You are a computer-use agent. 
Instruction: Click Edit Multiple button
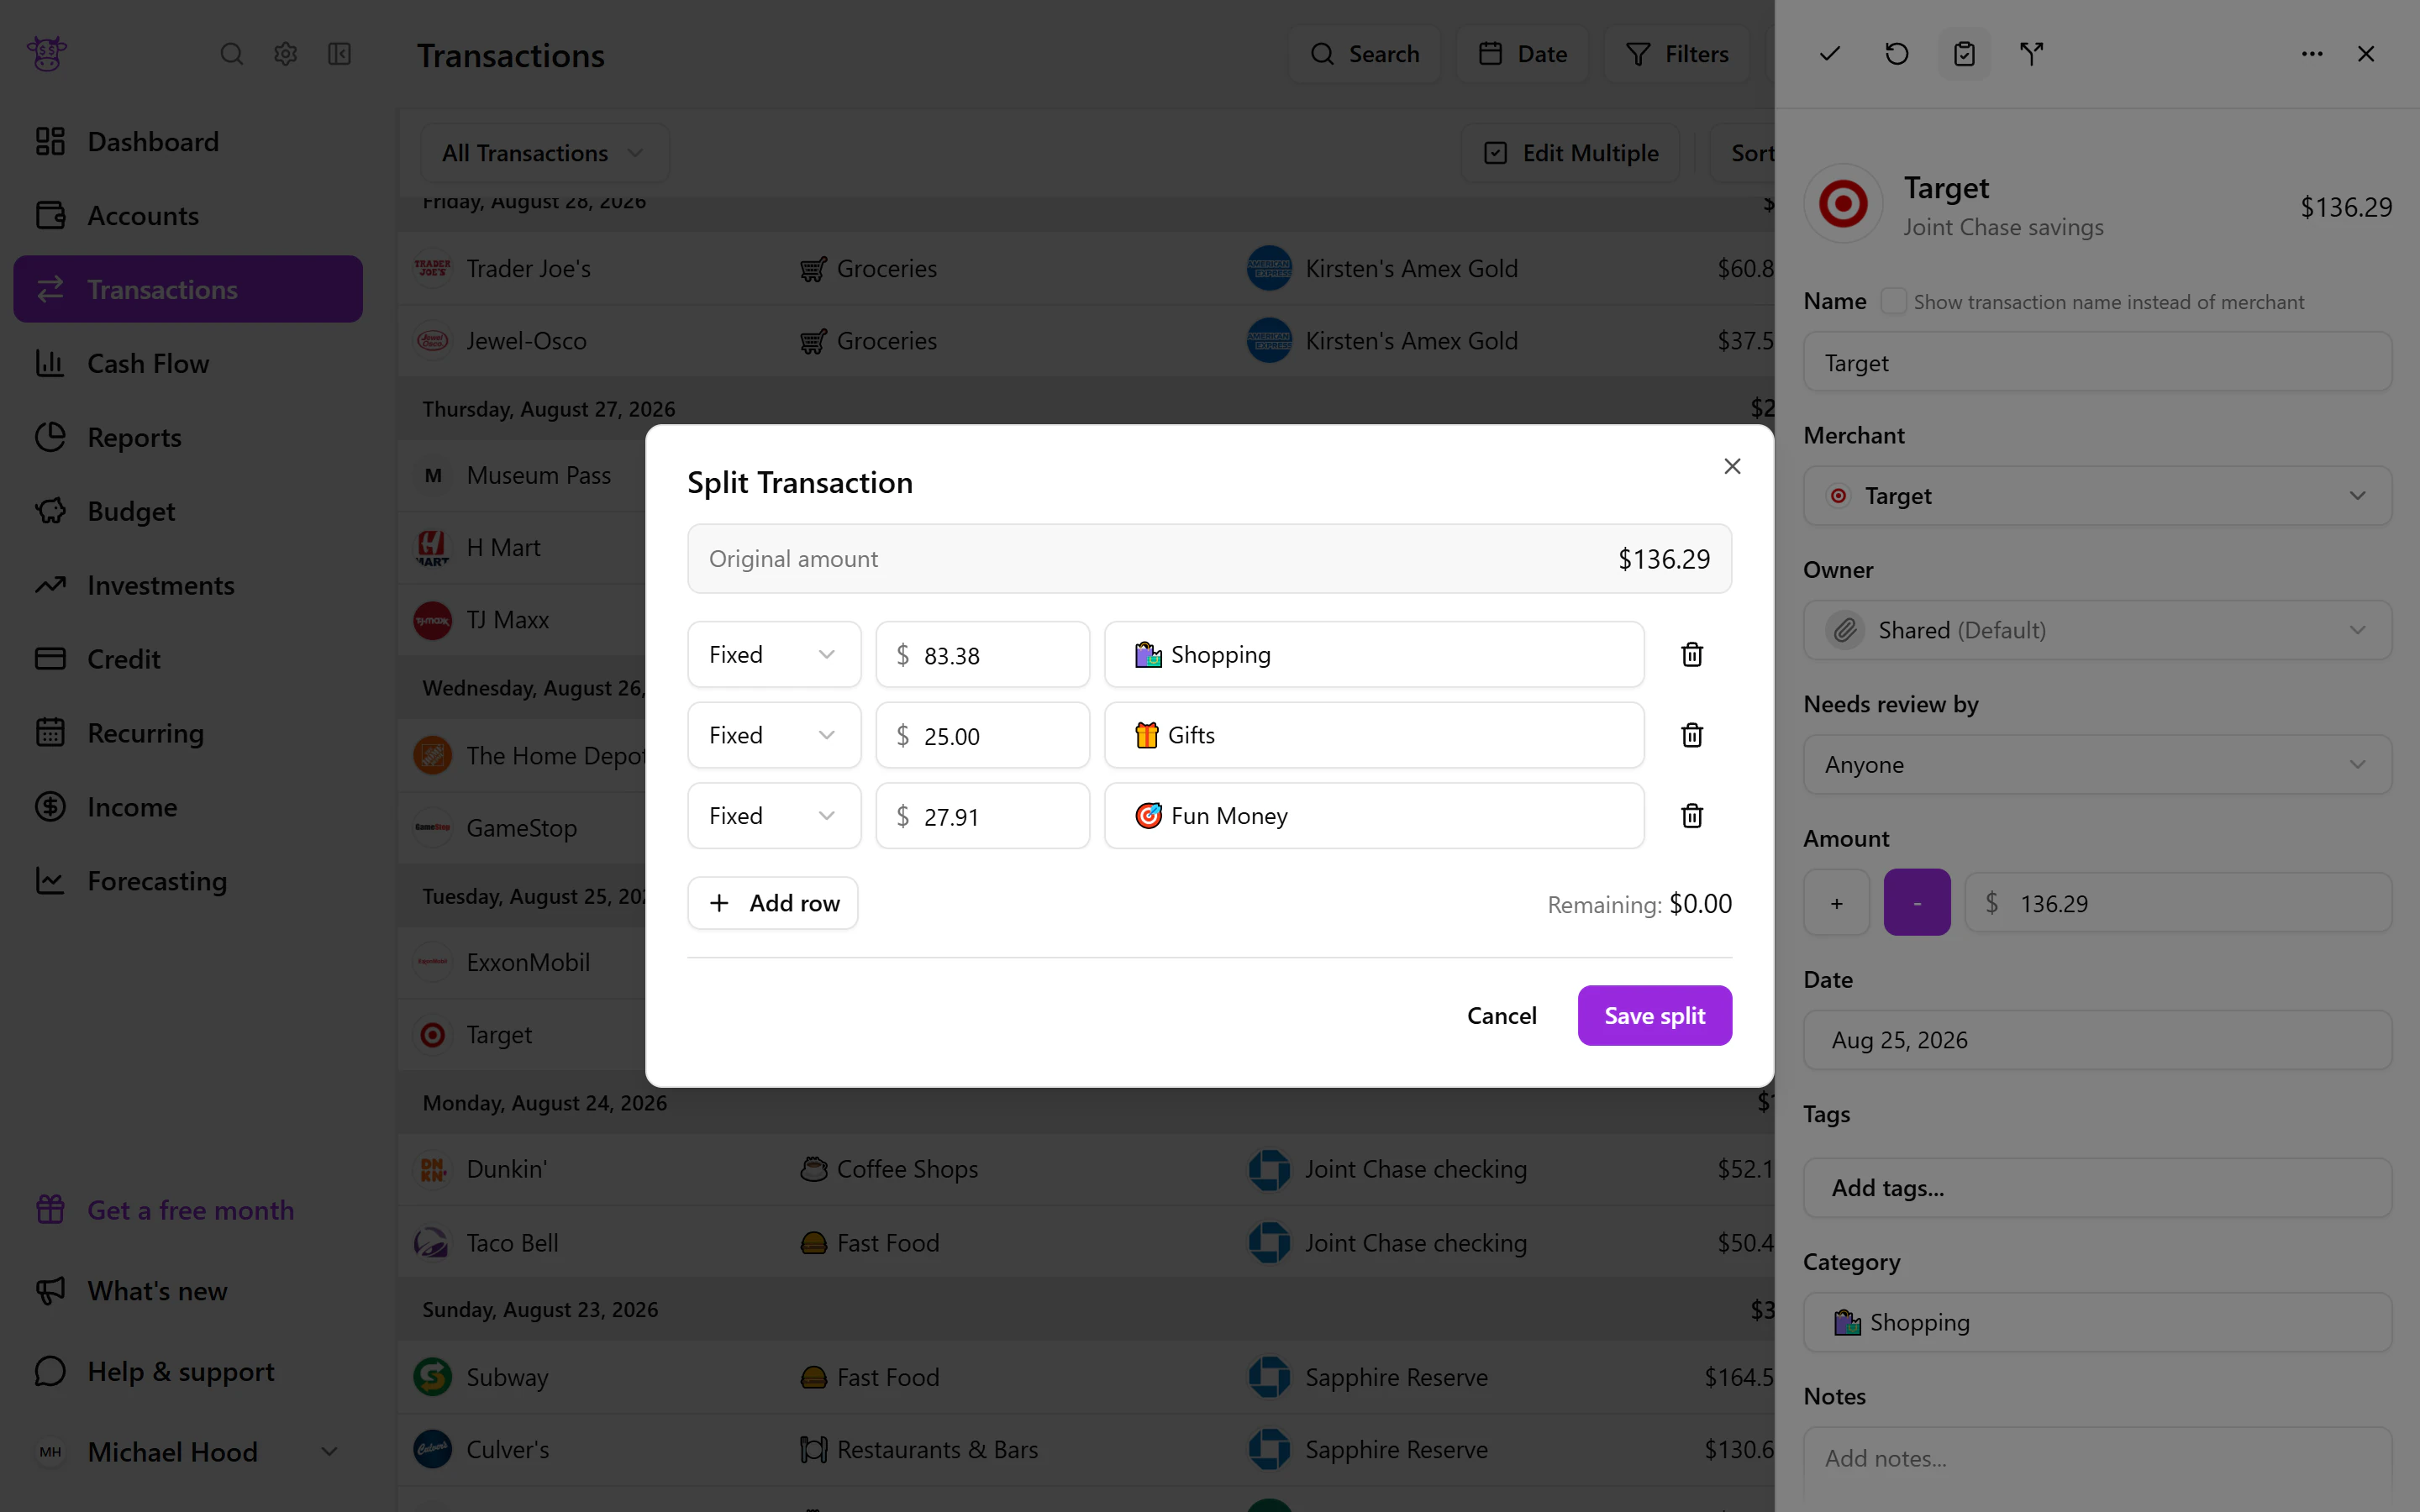tap(1570, 153)
